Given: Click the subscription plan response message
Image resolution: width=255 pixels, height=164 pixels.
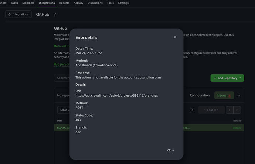Looking at the screenshot, I should coord(118,77).
